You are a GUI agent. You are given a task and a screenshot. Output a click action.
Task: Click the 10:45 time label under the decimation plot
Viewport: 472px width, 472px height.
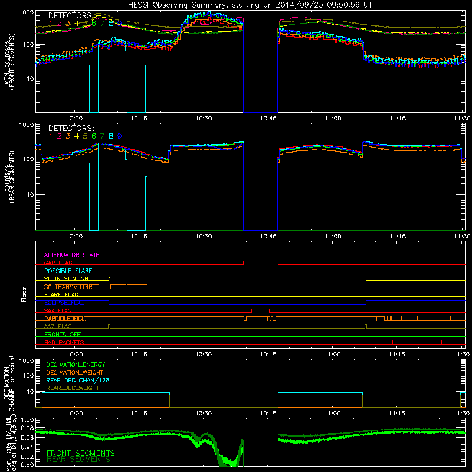(x=268, y=414)
